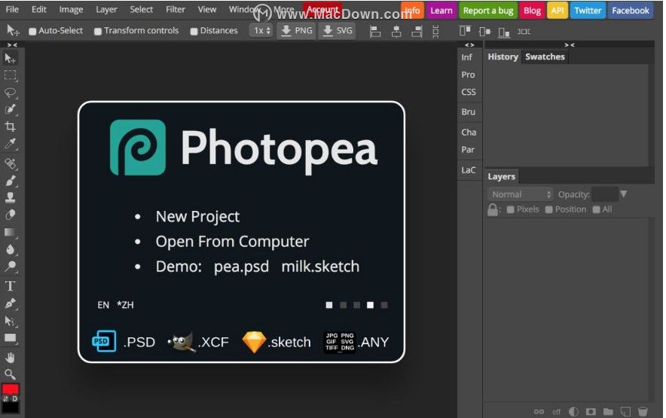Open the 1x export scale dropdown
The height and width of the screenshot is (418, 666).
(x=261, y=31)
